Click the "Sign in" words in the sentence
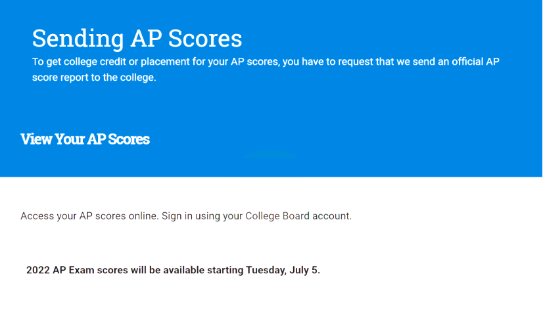The height and width of the screenshot is (312, 543). pyautogui.click(x=177, y=216)
